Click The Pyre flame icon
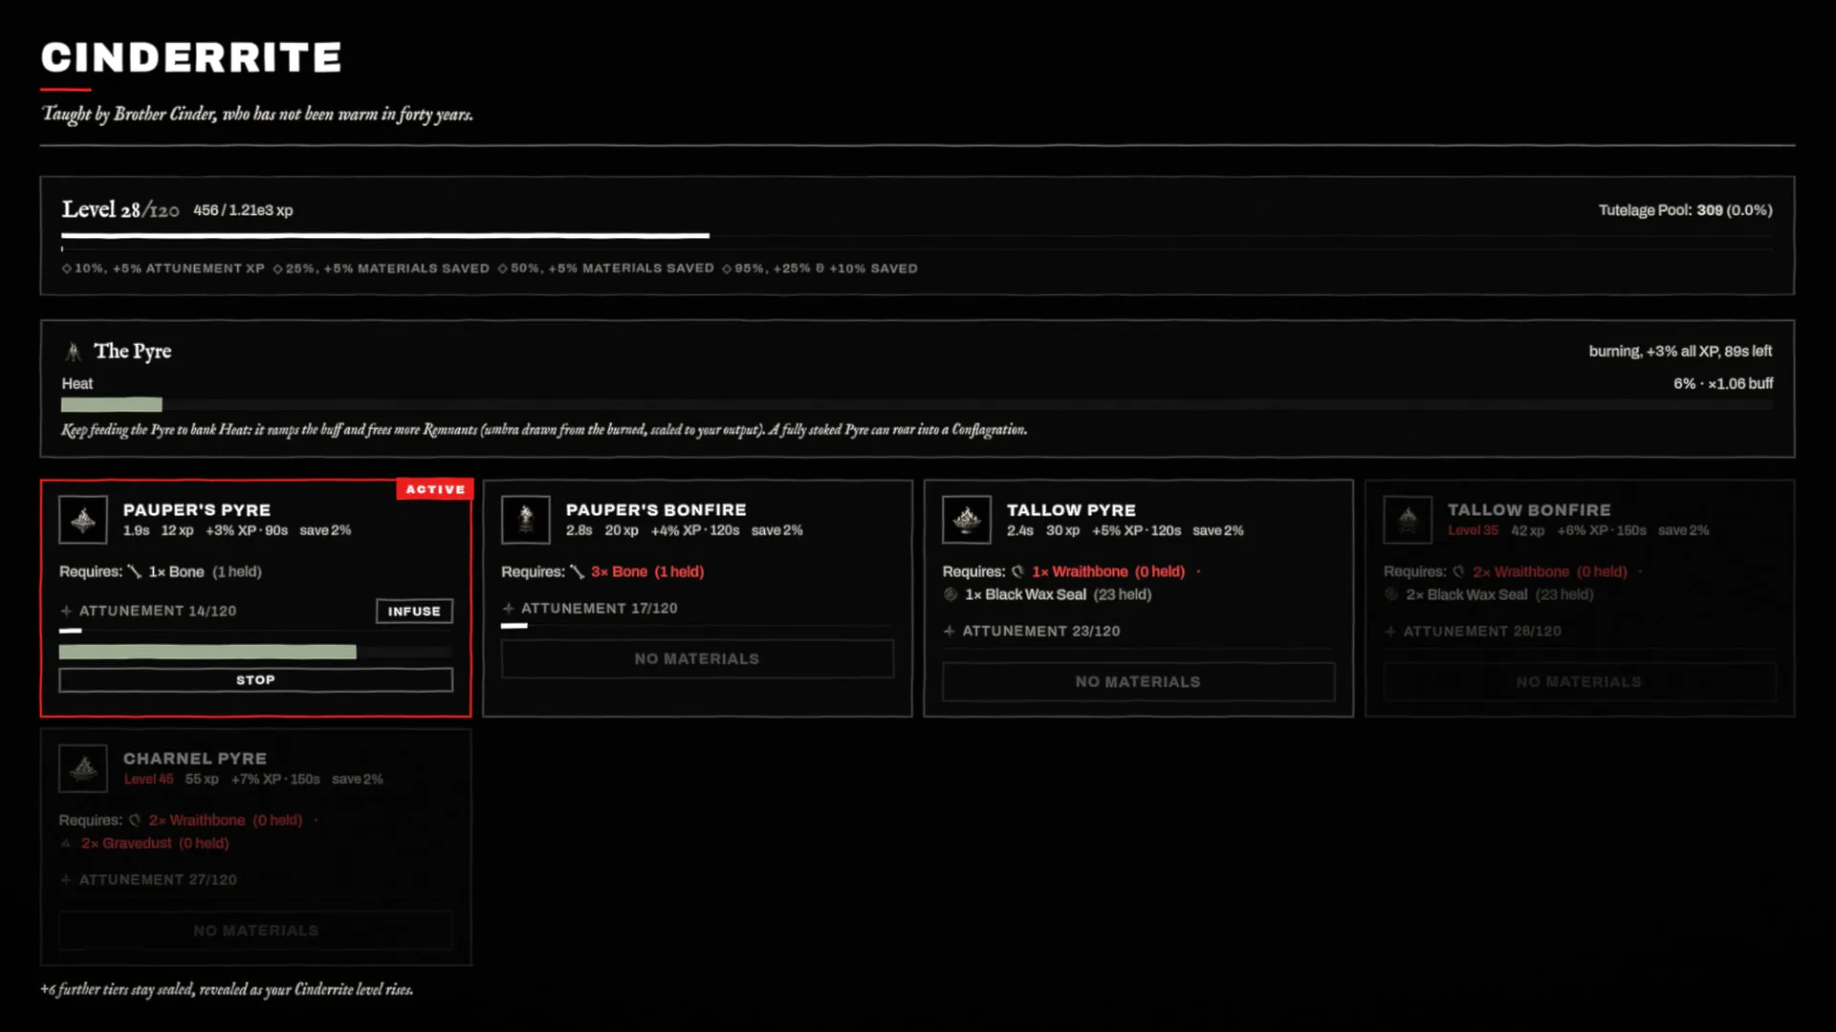The width and height of the screenshot is (1836, 1032). 73,352
